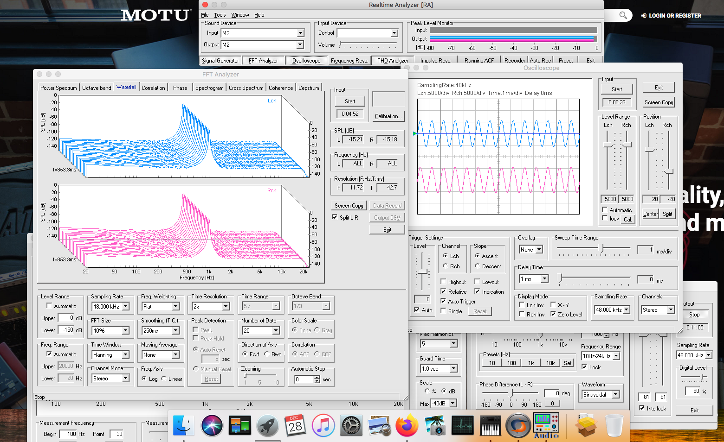
Task: Open the File menu in Realtime Analyzer
Action: [205, 15]
